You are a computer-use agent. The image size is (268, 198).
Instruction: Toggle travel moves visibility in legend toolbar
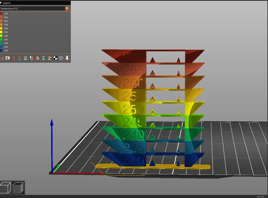[x=2, y=58]
